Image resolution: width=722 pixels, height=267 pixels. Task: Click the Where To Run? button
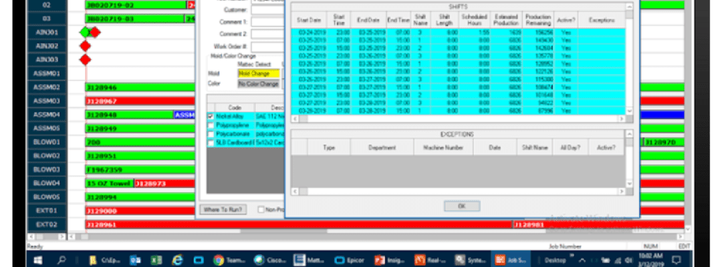click(x=223, y=210)
